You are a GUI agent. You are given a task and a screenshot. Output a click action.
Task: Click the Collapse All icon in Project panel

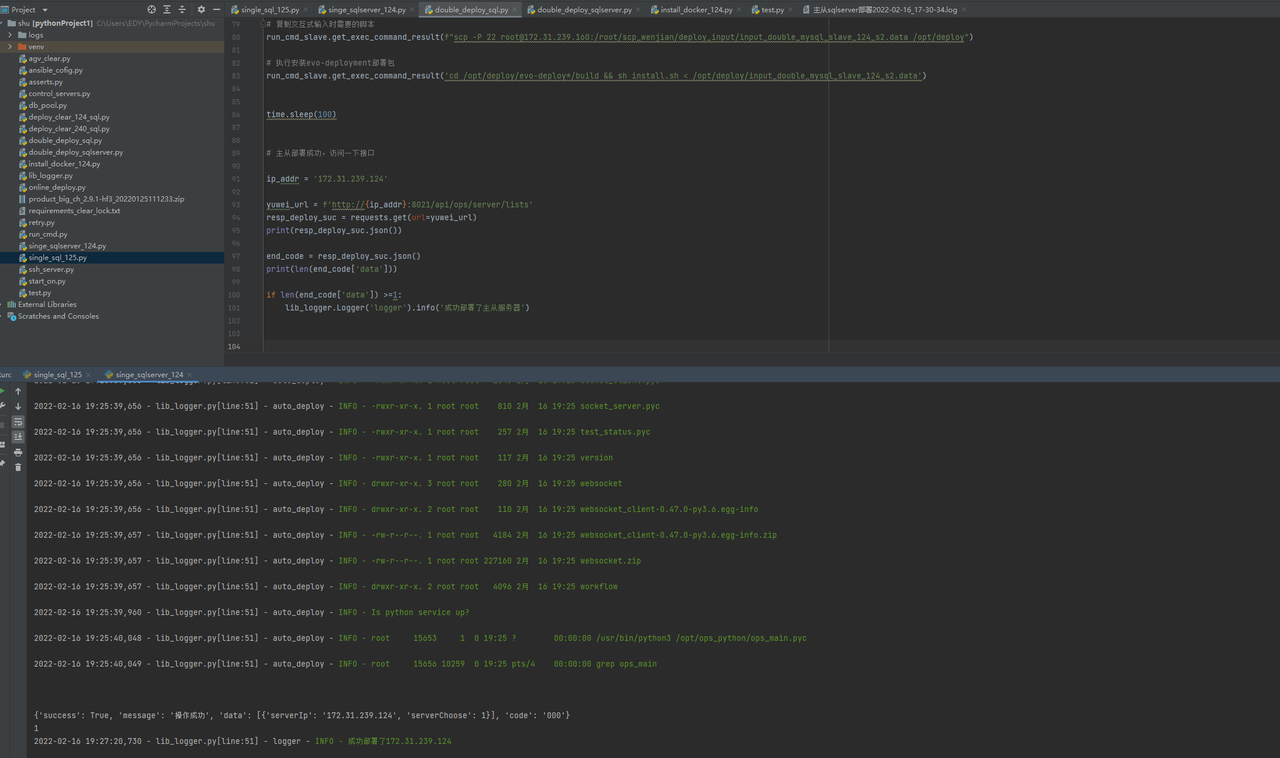182,9
